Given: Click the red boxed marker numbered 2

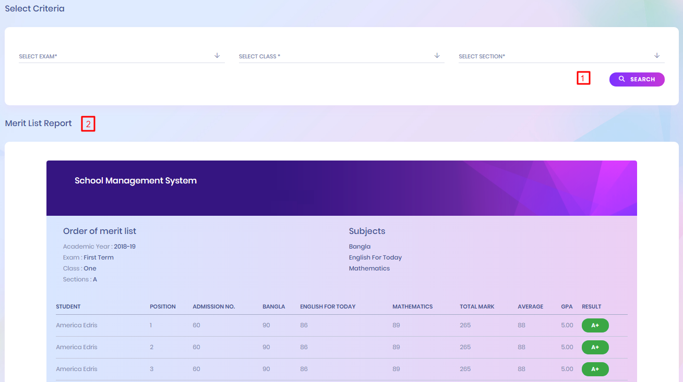Looking at the screenshot, I should (x=88, y=124).
